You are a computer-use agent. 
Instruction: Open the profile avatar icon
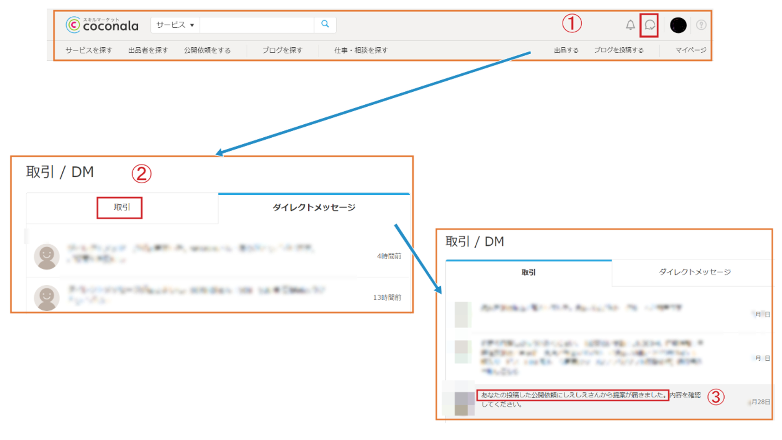click(678, 25)
